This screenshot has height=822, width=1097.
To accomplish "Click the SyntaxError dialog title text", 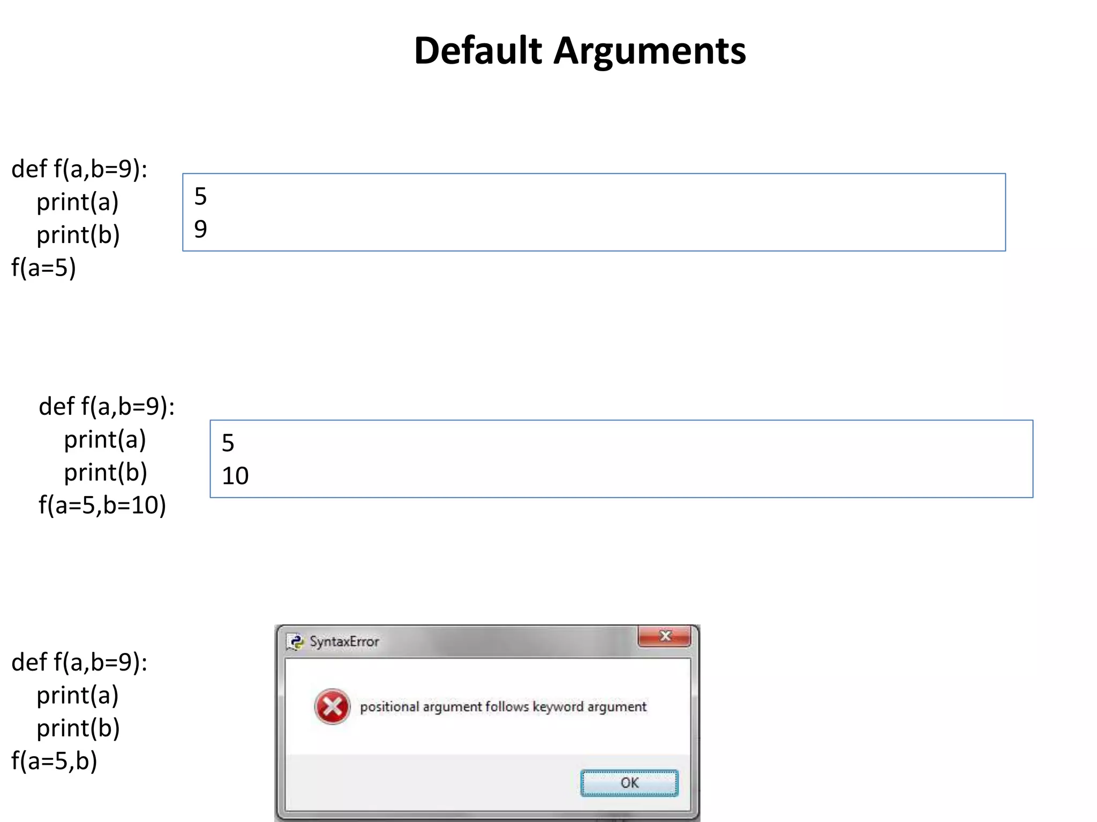I will (x=344, y=641).
